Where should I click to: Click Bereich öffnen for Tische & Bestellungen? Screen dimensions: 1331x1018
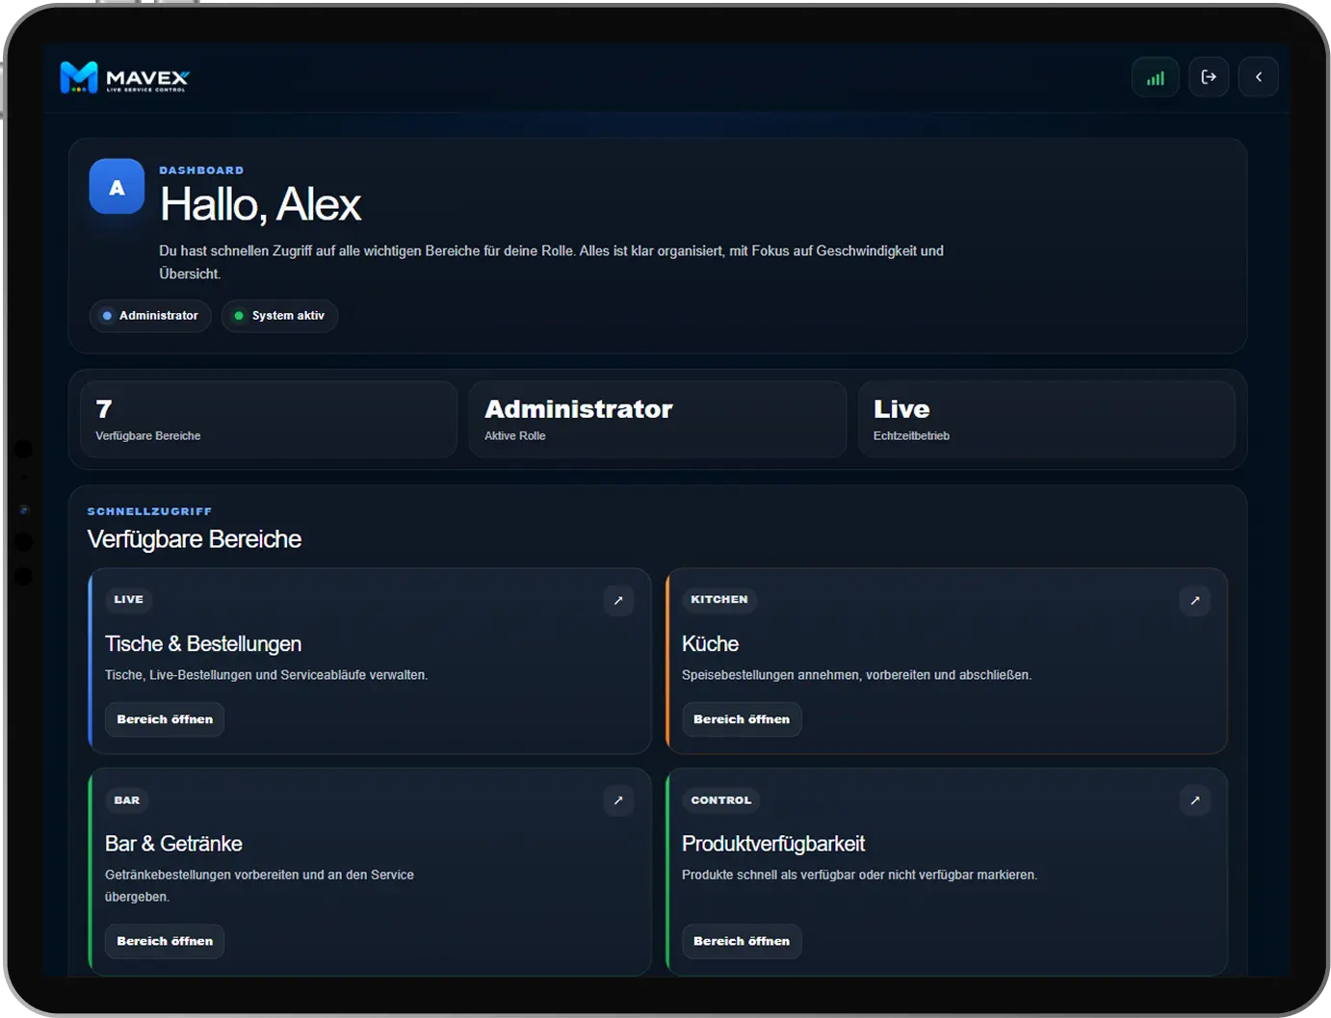coord(165,719)
